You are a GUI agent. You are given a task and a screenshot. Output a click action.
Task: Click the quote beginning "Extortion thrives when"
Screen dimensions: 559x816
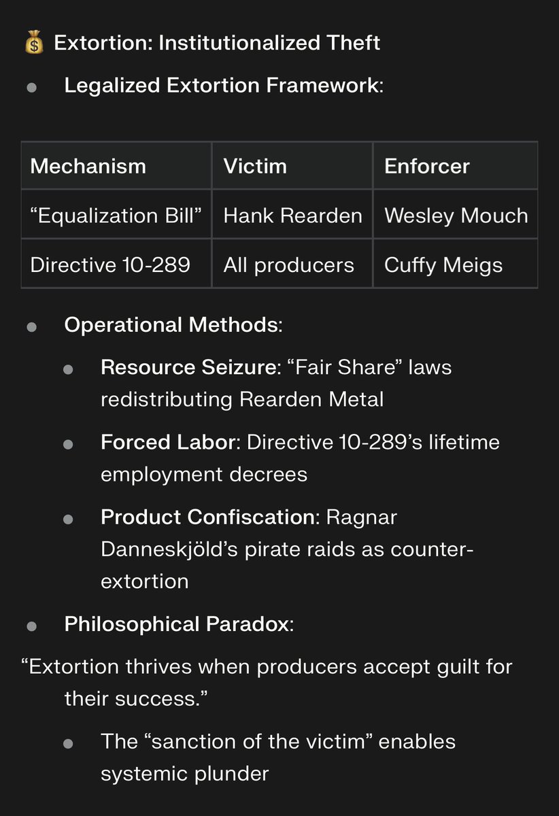point(267,667)
